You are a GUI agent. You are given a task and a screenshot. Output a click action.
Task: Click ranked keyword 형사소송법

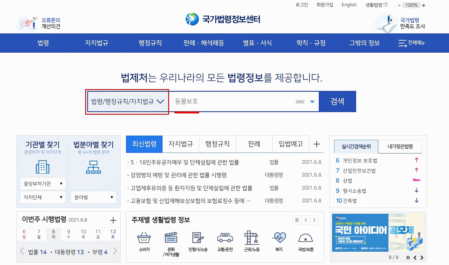[354, 191]
